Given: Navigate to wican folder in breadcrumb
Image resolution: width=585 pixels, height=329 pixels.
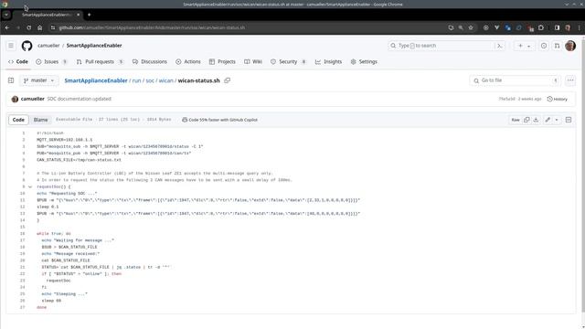Looking at the screenshot, I should [166, 80].
